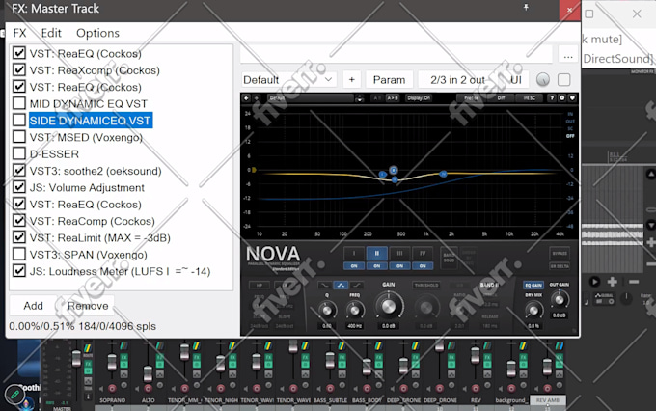
Task: Click Nova BYPASS button
Action: tap(560, 253)
